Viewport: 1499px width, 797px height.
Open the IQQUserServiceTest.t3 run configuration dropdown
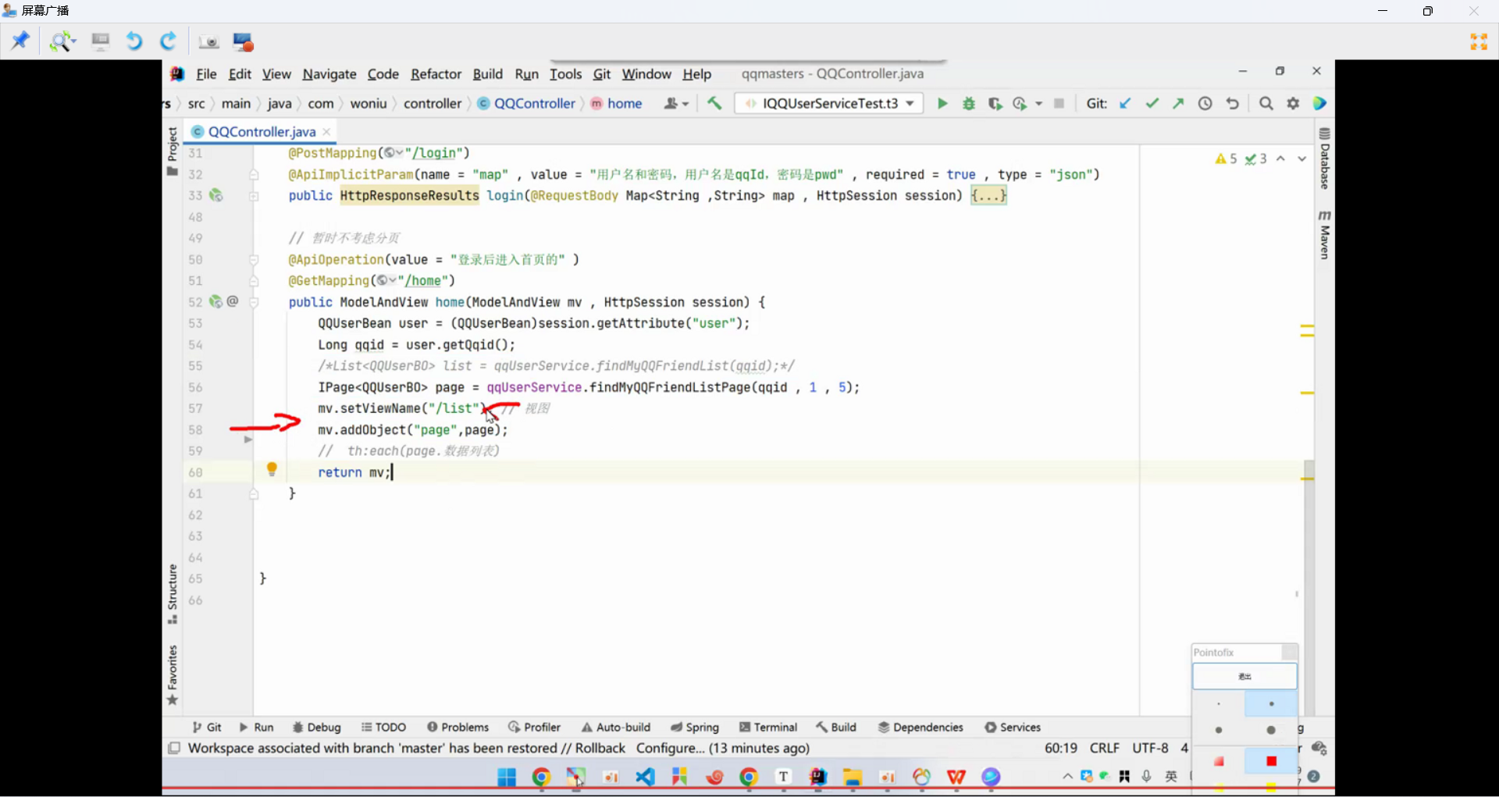click(x=829, y=104)
